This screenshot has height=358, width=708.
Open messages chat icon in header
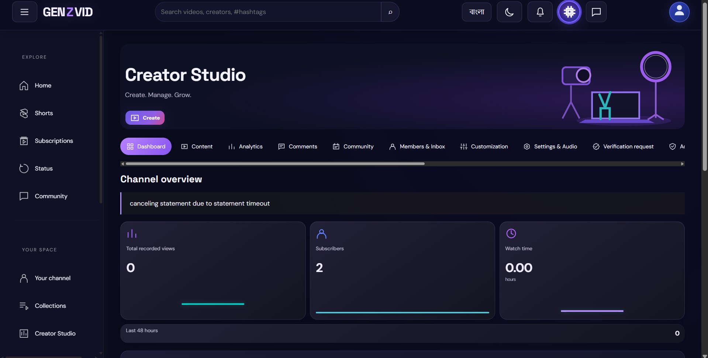pos(596,12)
